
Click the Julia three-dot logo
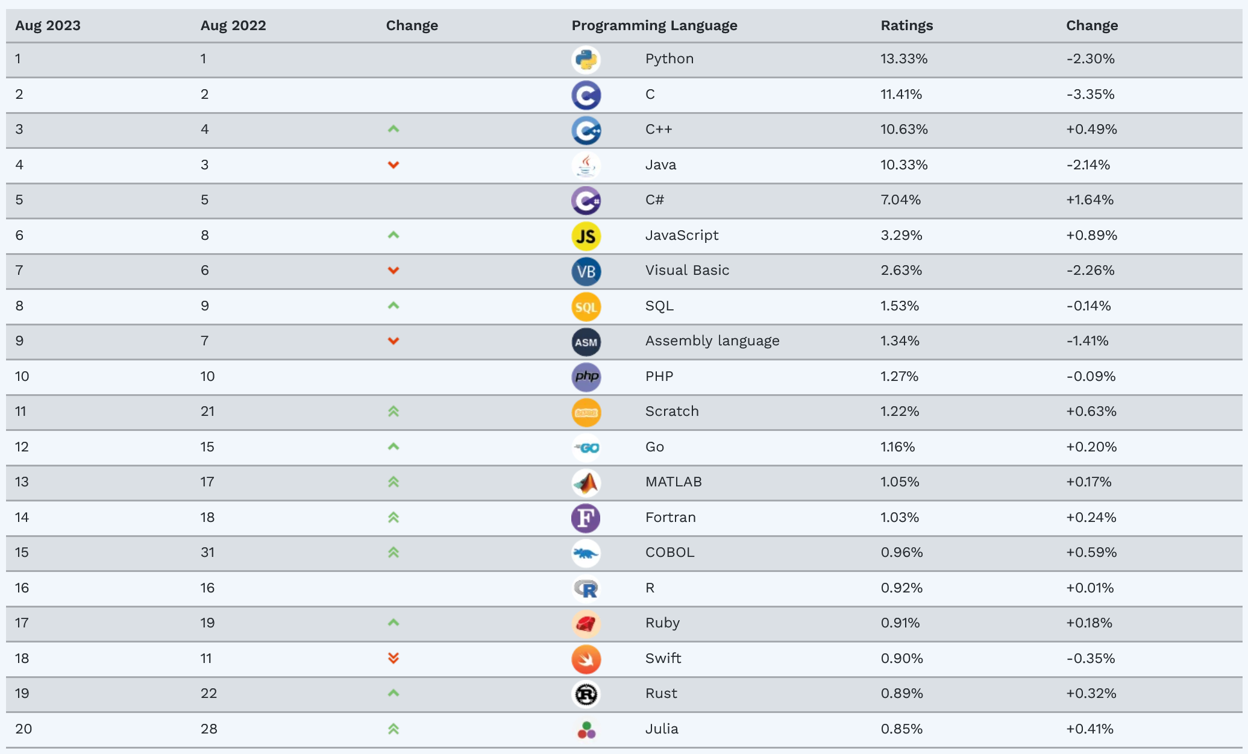[586, 730]
